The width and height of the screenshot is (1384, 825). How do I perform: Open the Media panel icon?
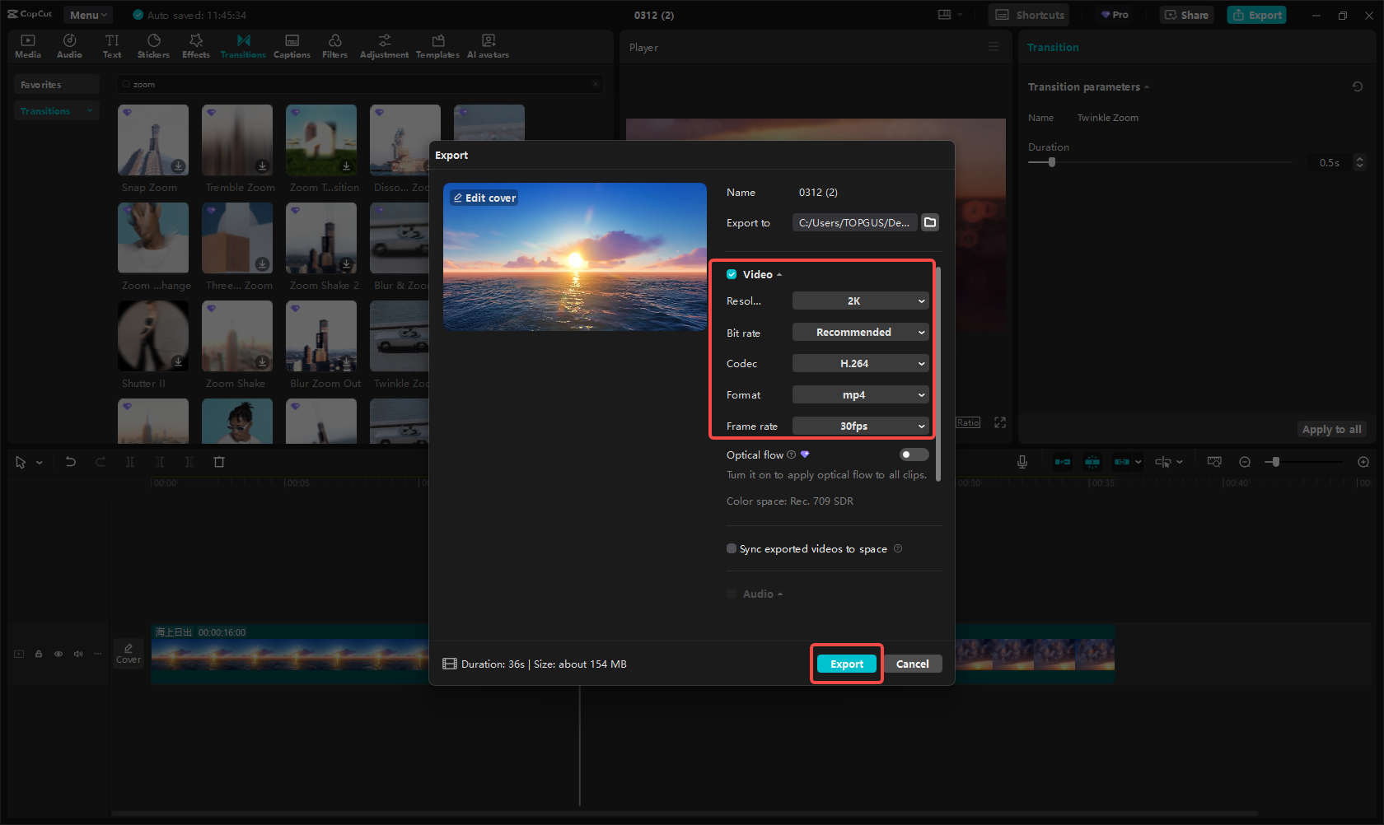pyautogui.click(x=28, y=46)
